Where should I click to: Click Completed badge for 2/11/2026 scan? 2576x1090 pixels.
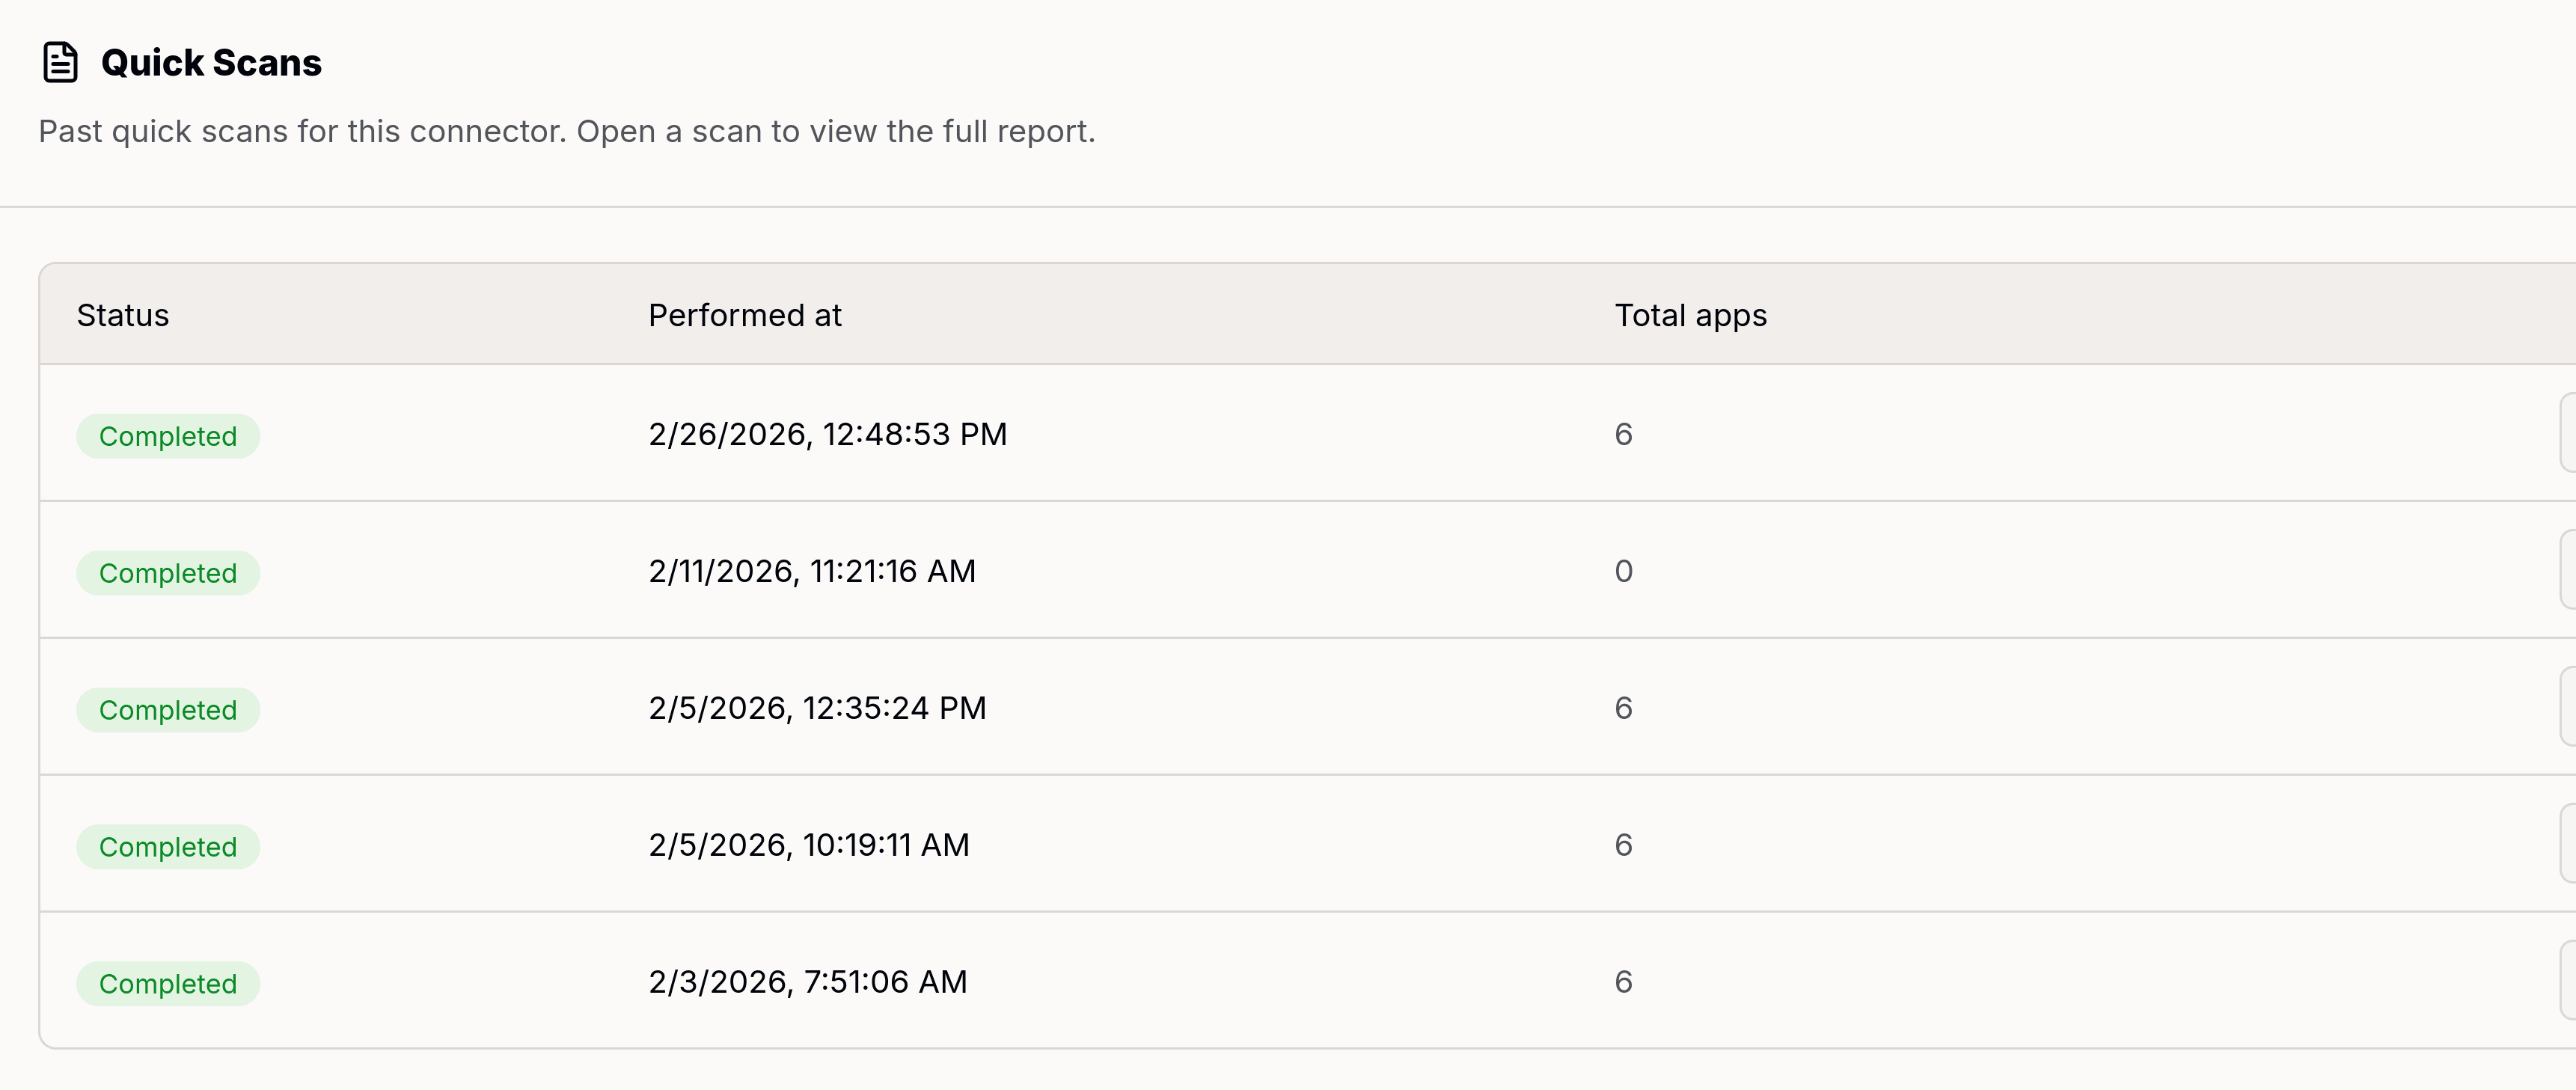click(x=168, y=573)
